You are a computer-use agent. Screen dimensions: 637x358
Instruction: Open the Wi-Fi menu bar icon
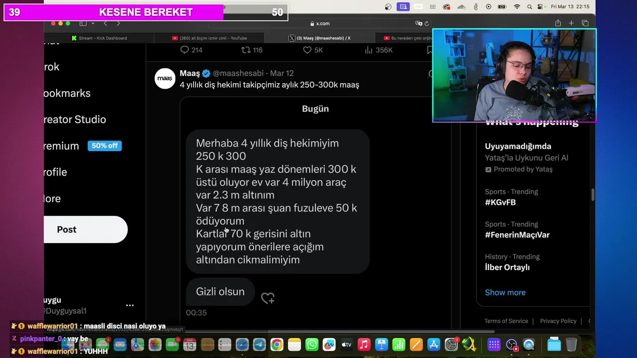[x=517, y=7]
